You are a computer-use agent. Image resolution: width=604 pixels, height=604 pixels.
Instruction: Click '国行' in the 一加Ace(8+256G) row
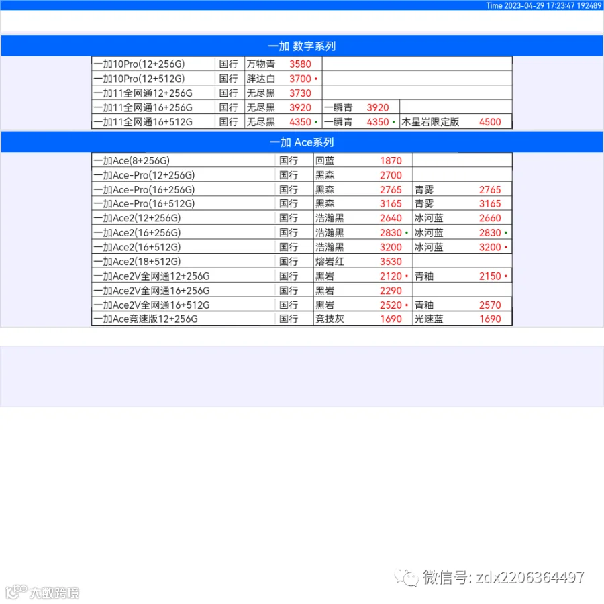289,160
